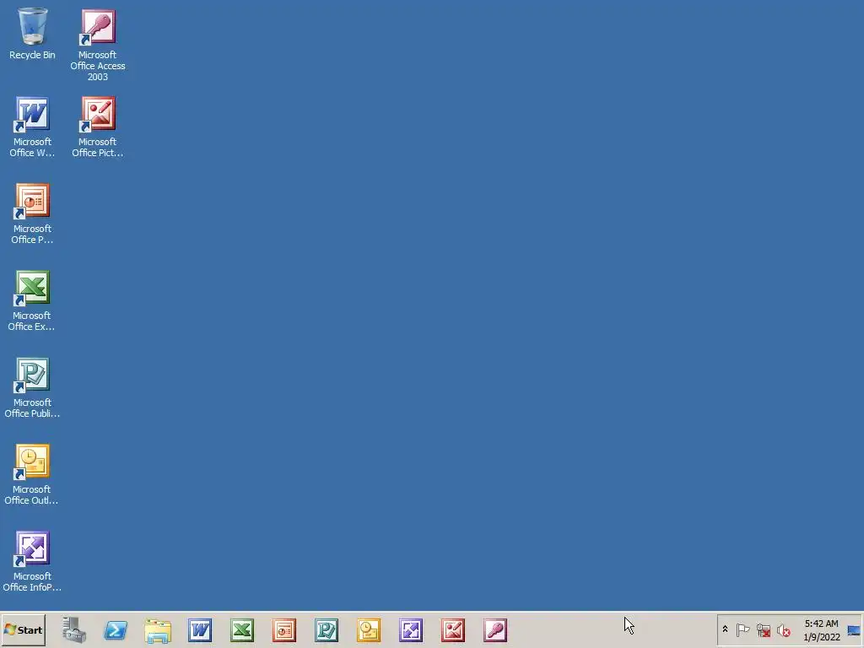The height and width of the screenshot is (648, 864).
Task: Launch Access from the taskbar
Action: (495, 629)
